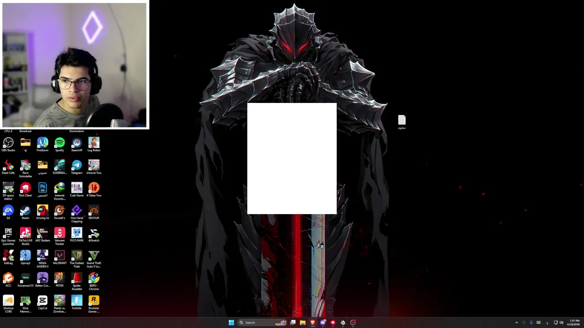Select It Takes Two shortcut
584x328 pixels.
coord(94,190)
